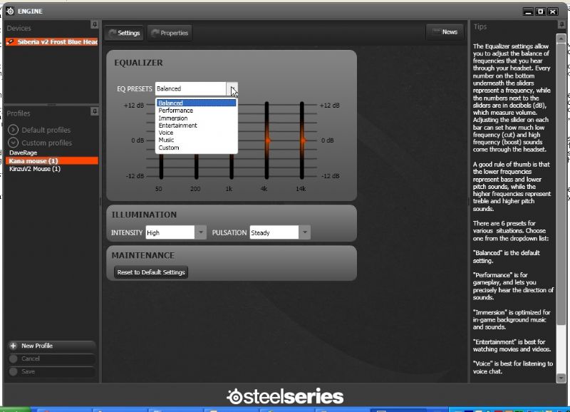Image resolution: width=570 pixels, height=412 pixels.
Task: Click the EQUALIZER section heading
Action: pyautogui.click(x=138, y=63)
